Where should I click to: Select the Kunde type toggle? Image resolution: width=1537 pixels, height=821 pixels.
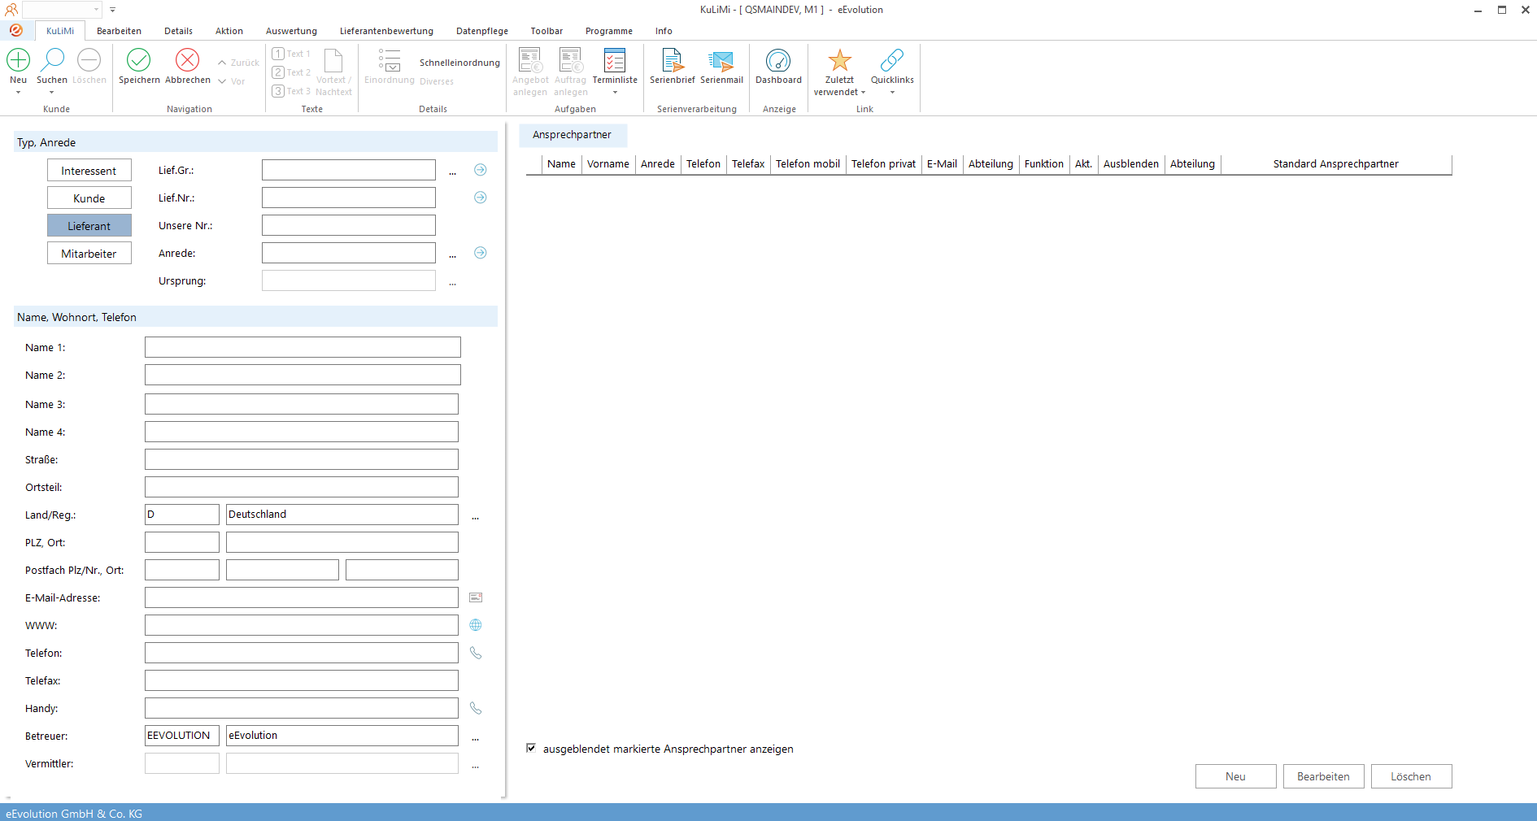pos(89,198)
